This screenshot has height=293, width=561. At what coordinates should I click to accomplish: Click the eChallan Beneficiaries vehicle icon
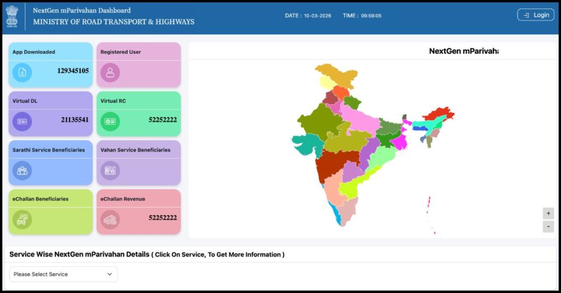(x=22, y=220)
